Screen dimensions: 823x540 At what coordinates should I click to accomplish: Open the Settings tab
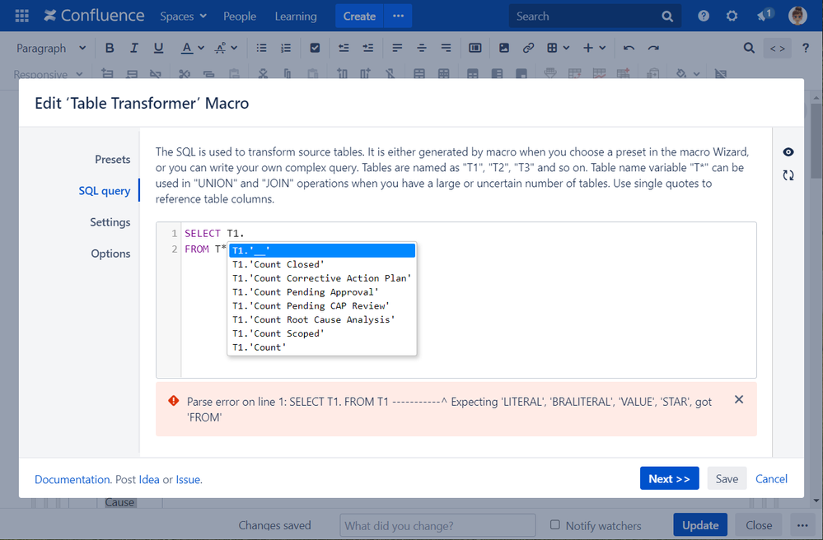click(110, 222)
